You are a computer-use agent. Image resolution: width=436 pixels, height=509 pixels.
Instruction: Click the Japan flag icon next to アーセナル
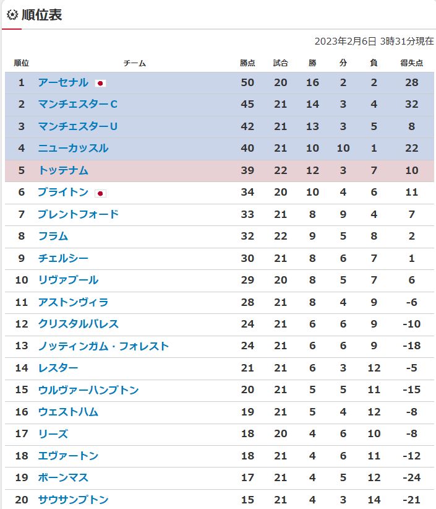click(100, 84)
